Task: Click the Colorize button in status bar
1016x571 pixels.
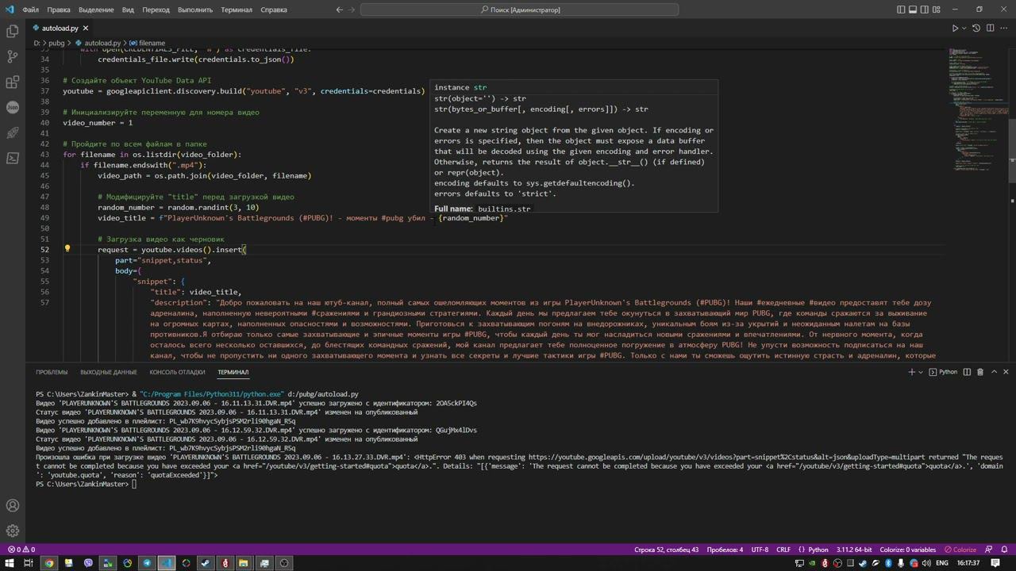Action: (x=960, y=550)
